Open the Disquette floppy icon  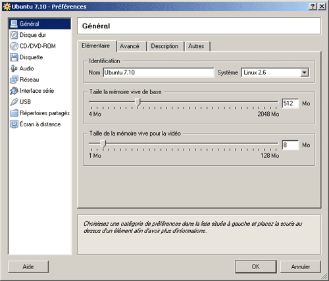coord(14,57)
